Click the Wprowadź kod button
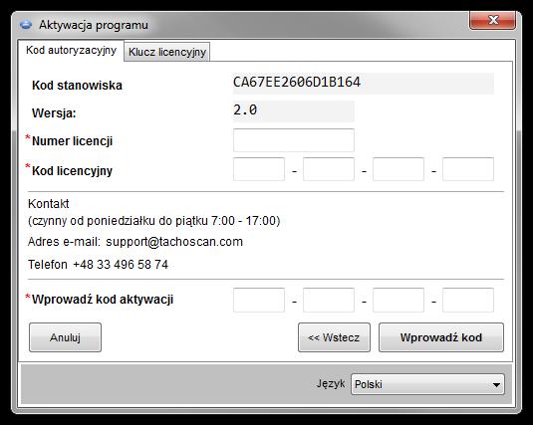Screen dimensions: 533x425 (441, 337)
